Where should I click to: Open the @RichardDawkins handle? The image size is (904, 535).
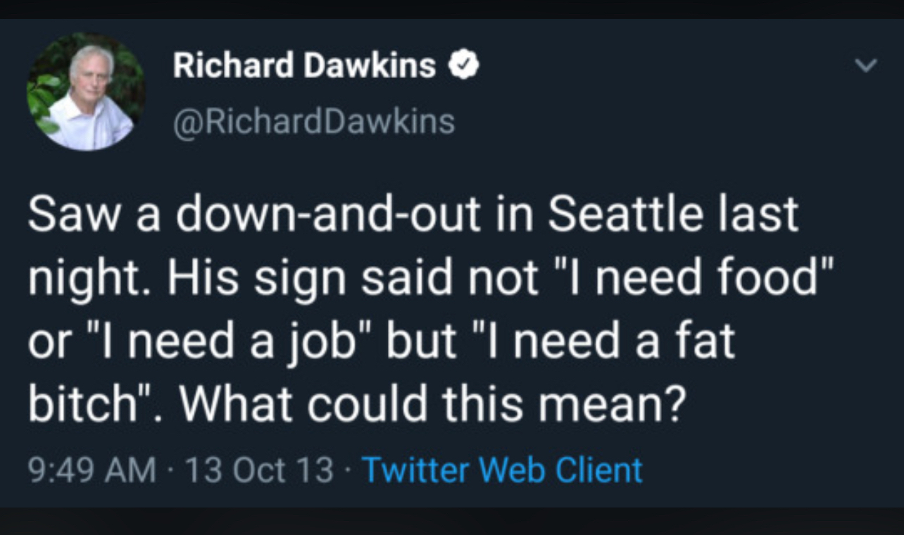pyautogui.click(x=314, y=122)
